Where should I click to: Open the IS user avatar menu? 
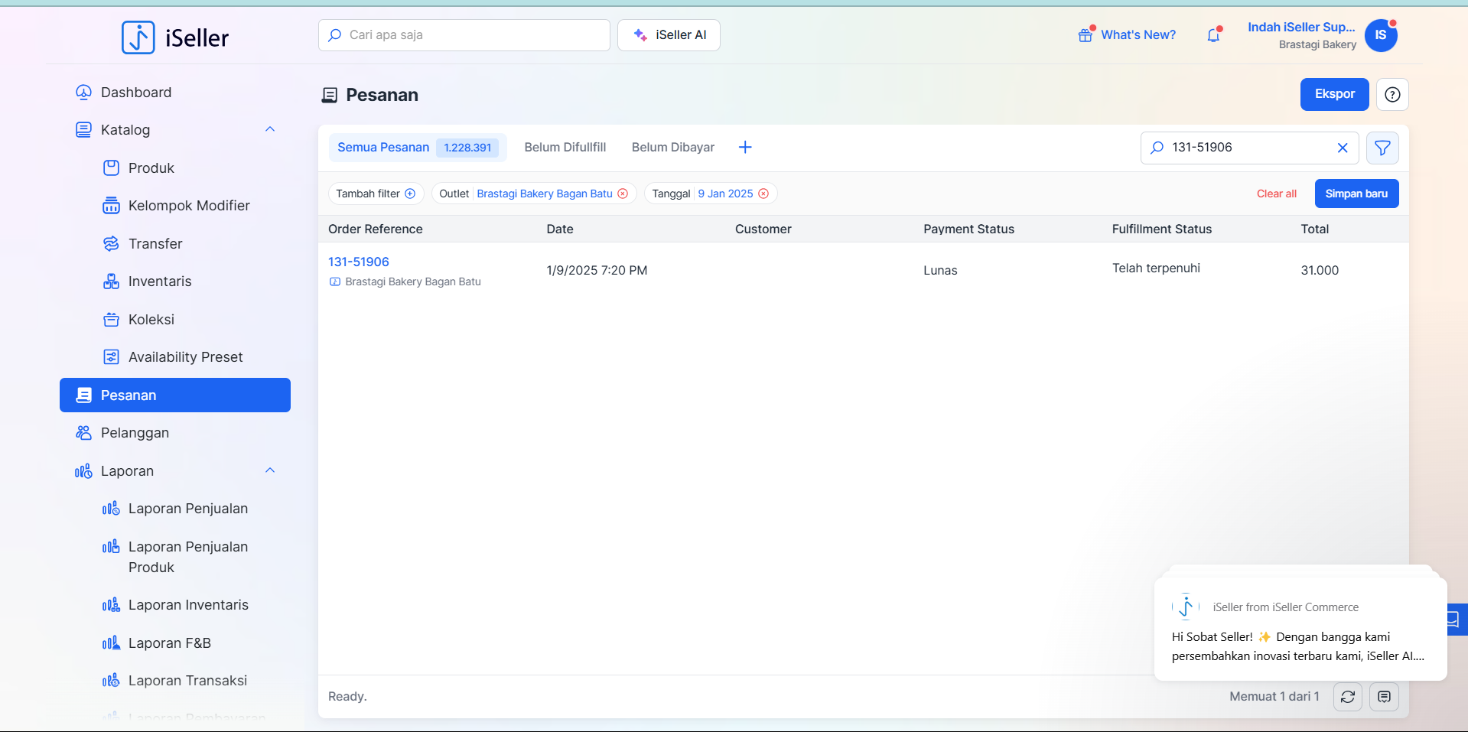point(1381,35)
